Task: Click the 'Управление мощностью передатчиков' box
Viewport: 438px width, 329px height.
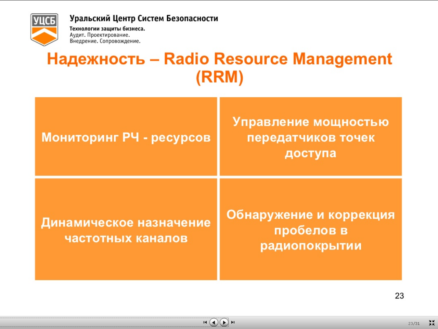Action: (x=311, y=136)
